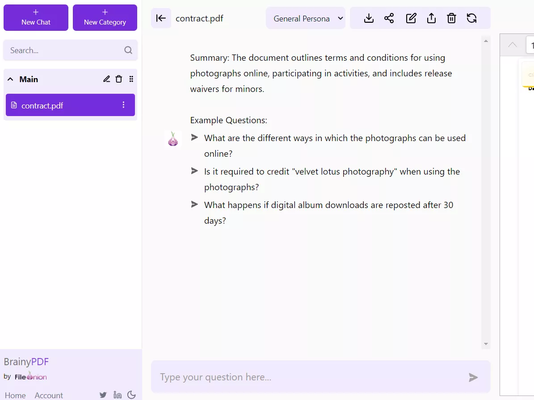
Task: Rename the Main category with the pencil icon
Action: pos(106,79)
